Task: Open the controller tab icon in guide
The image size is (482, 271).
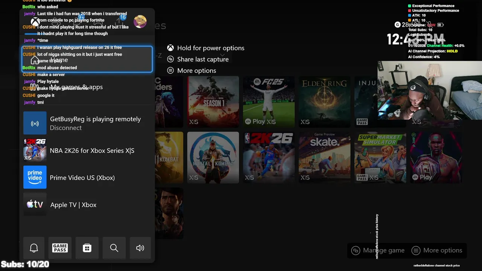Action: pos(98,22)
